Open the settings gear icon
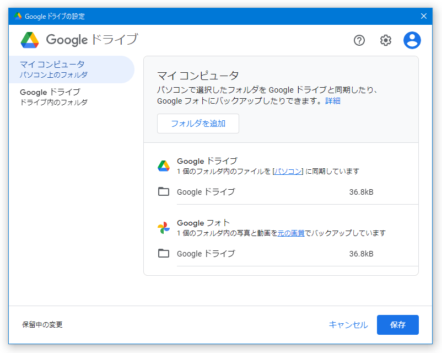 (x=385, y=40)
